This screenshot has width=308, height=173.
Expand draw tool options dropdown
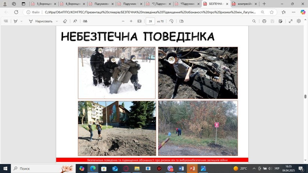(x=57, y=21)
